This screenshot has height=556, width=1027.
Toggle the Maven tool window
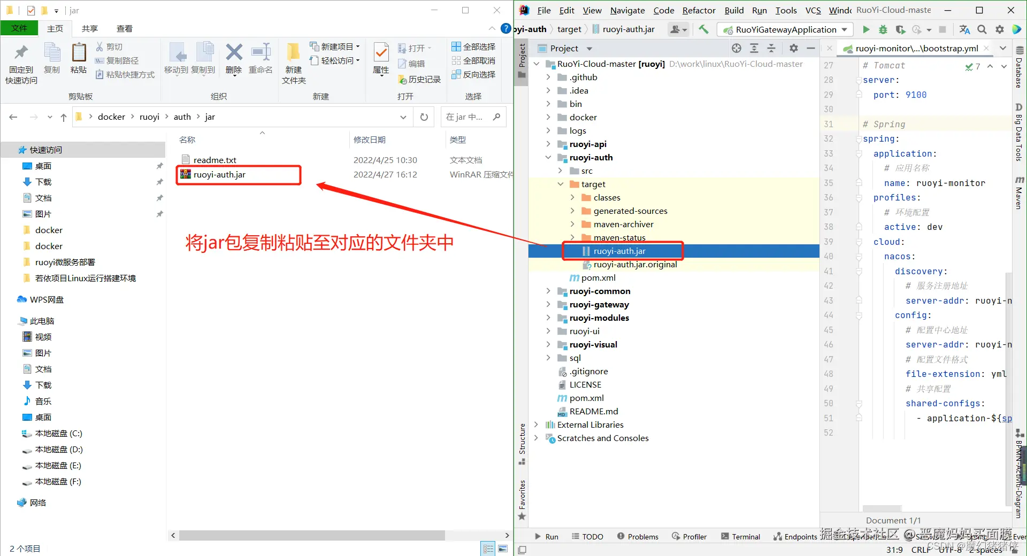tap(1020, 192)
